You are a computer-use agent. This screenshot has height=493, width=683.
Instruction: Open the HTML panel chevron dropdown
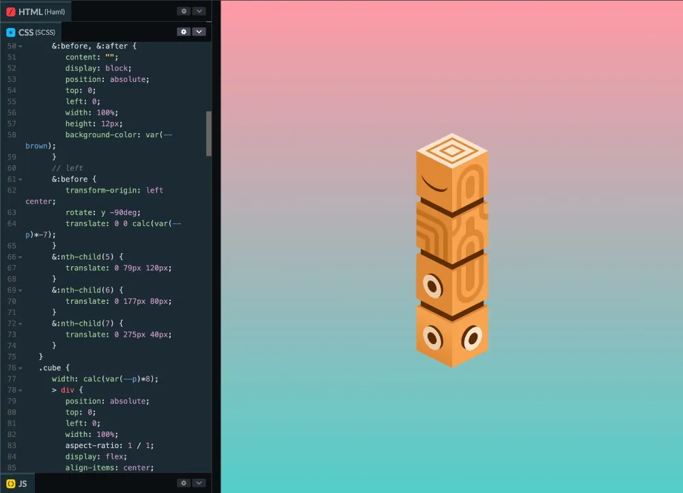pos(199,11)
